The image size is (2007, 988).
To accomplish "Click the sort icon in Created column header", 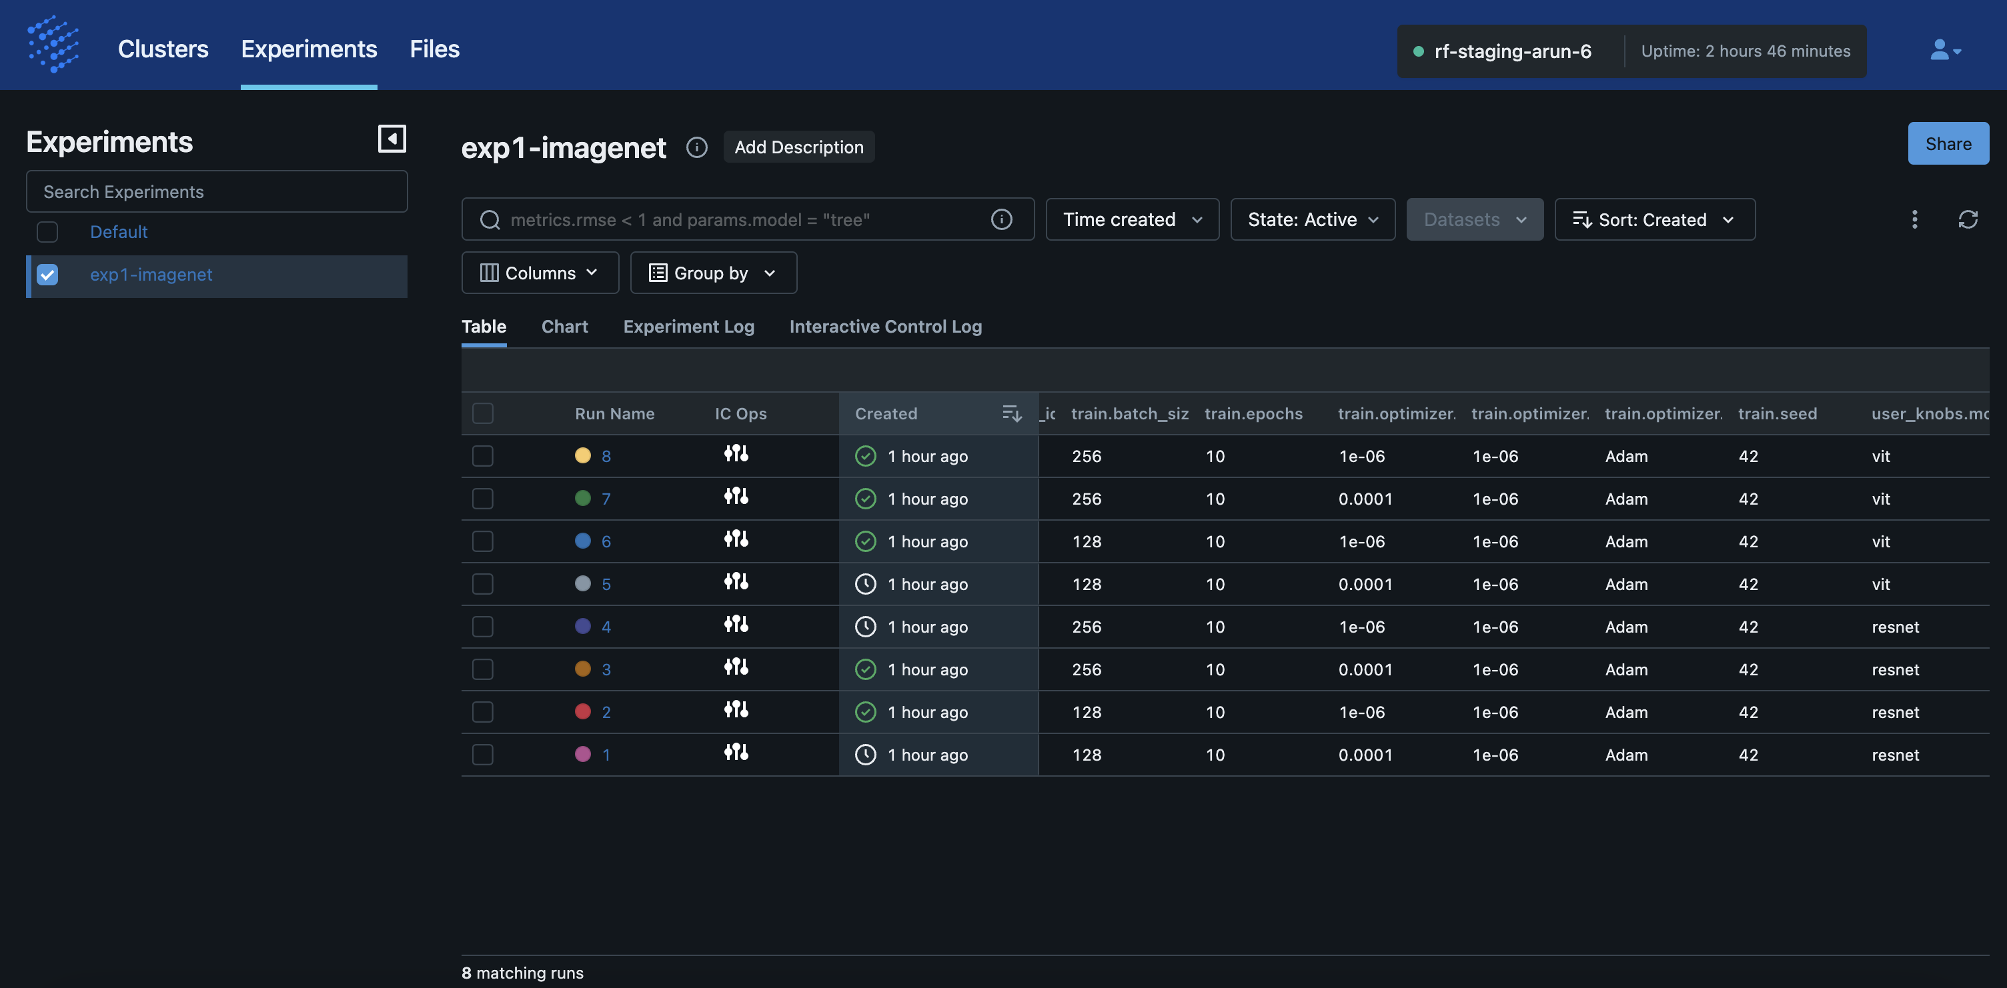I will [1011, 413].
